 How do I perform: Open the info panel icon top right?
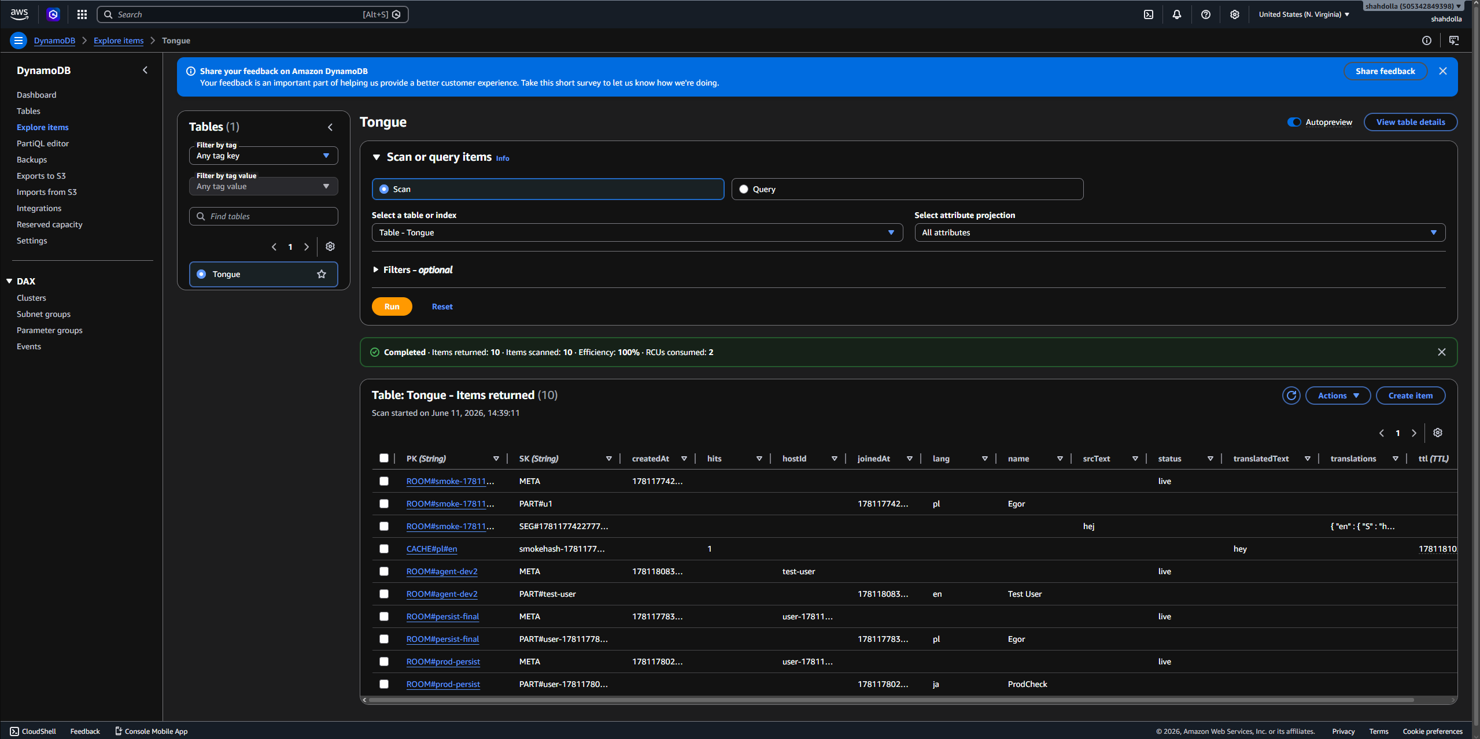click(1427, 40)
